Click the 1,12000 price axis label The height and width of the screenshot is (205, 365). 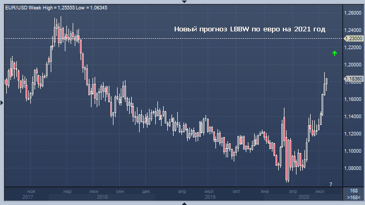[x=352, y=134]
